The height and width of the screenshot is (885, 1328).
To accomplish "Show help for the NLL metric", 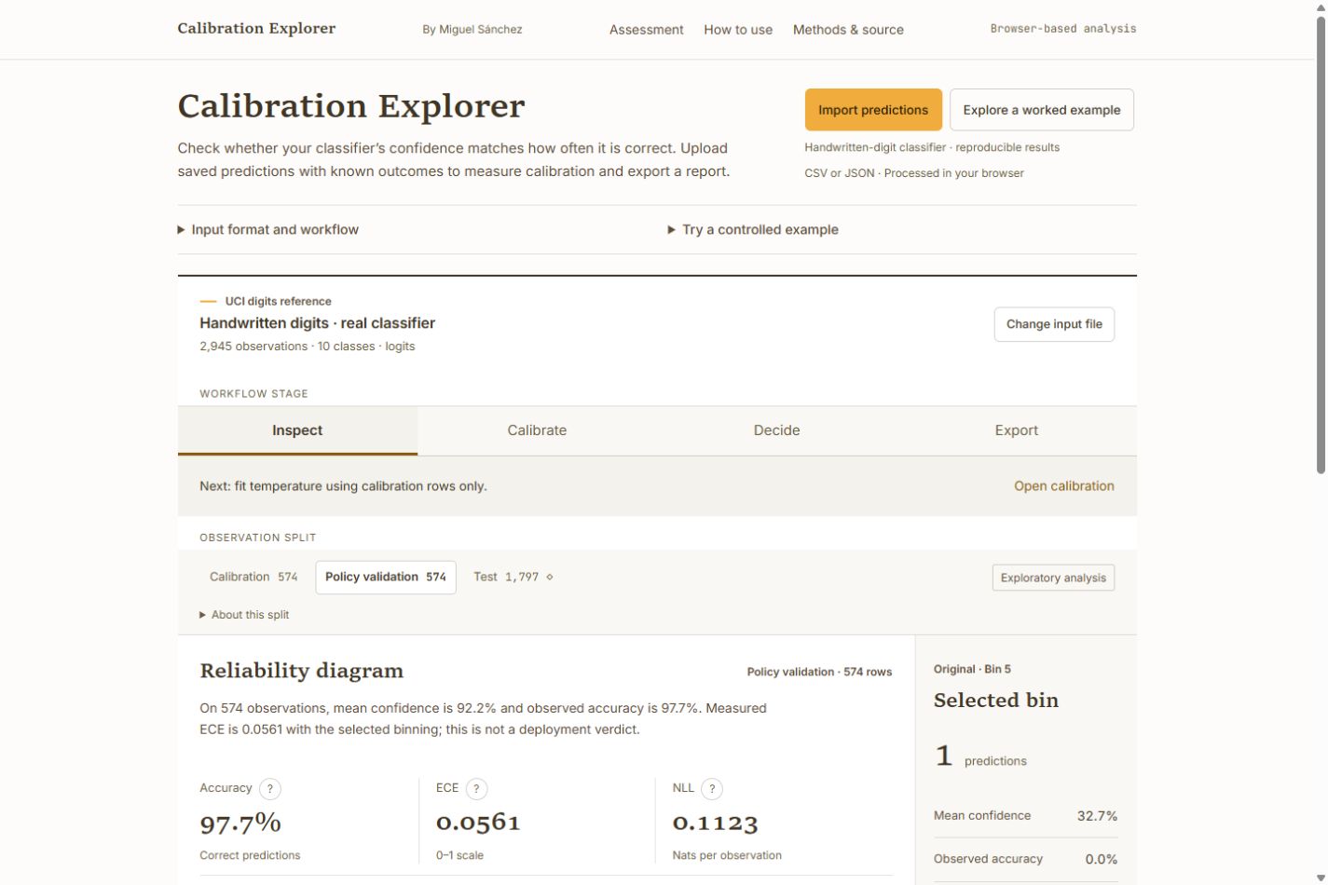I will click(x=712, y=789).
